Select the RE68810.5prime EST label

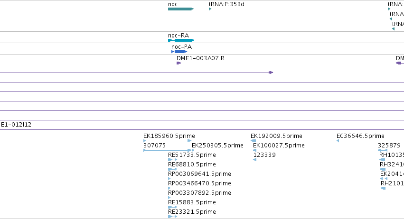click(x=192, y=164)
